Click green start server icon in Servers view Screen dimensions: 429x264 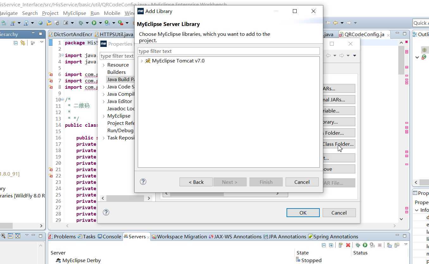(365, 245)
